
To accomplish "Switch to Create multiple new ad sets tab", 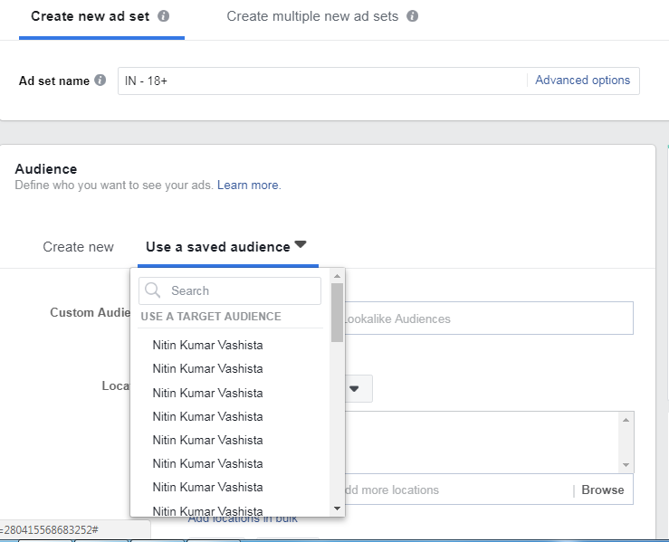I will tap(312, 16).
